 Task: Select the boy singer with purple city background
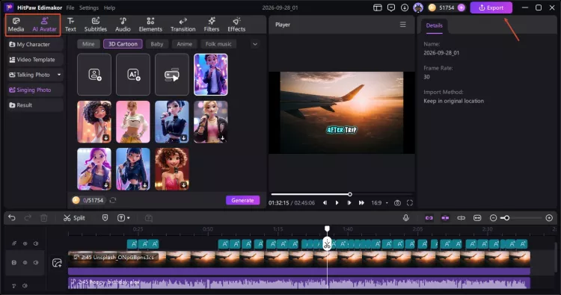tap(211, 75)
